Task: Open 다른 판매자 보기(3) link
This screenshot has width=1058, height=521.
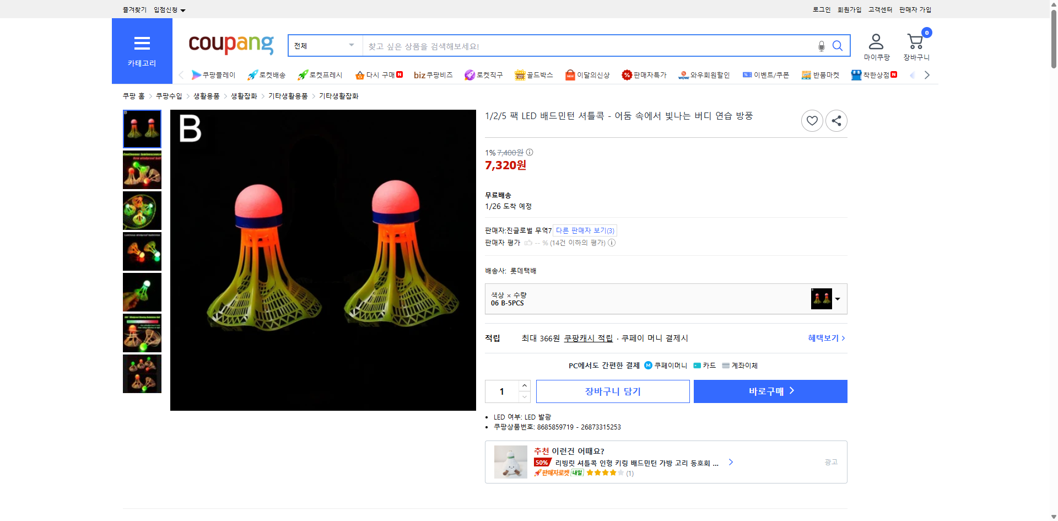Action: (585, 230)
